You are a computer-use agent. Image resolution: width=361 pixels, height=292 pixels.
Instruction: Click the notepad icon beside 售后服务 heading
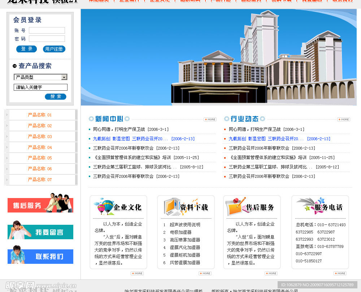235,206
